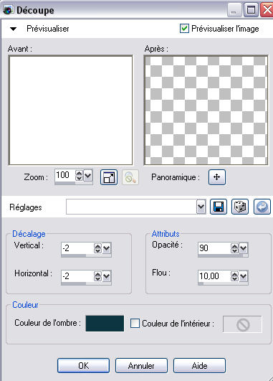
Task: Click the Prévisualiser label text
Action: pos(48,29)
